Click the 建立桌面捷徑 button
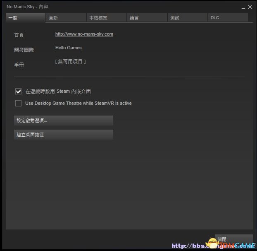This screenshot has height=251, width=257. point(64,135)
